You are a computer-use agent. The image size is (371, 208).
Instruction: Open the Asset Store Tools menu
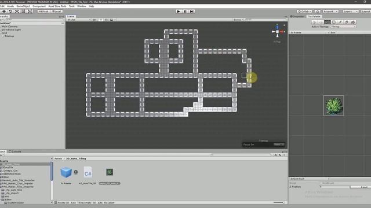[57, 6]
